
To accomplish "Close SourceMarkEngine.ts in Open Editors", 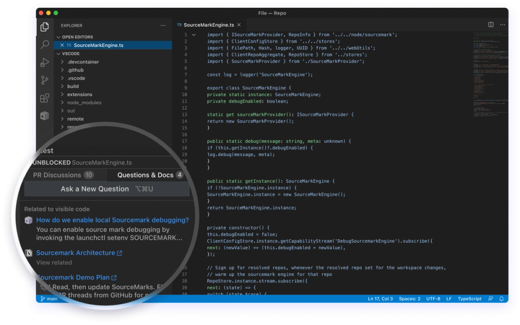I will 62,45.
